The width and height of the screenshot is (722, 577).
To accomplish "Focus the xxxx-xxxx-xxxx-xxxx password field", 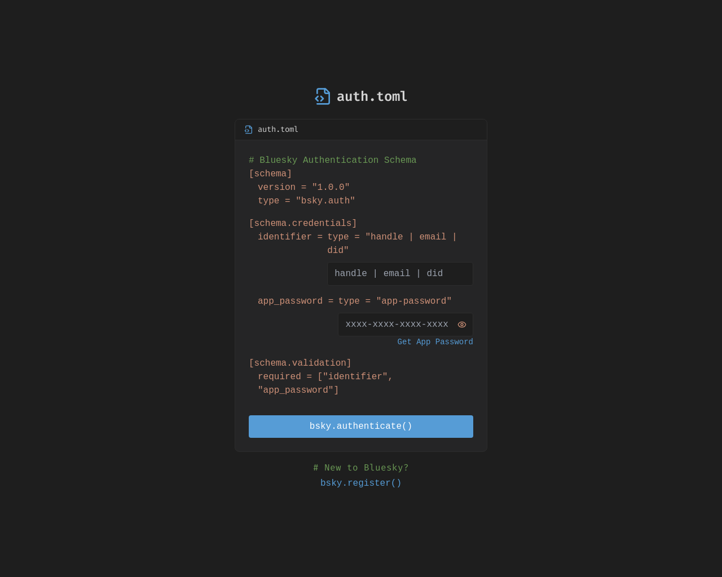I will [406, 325].
